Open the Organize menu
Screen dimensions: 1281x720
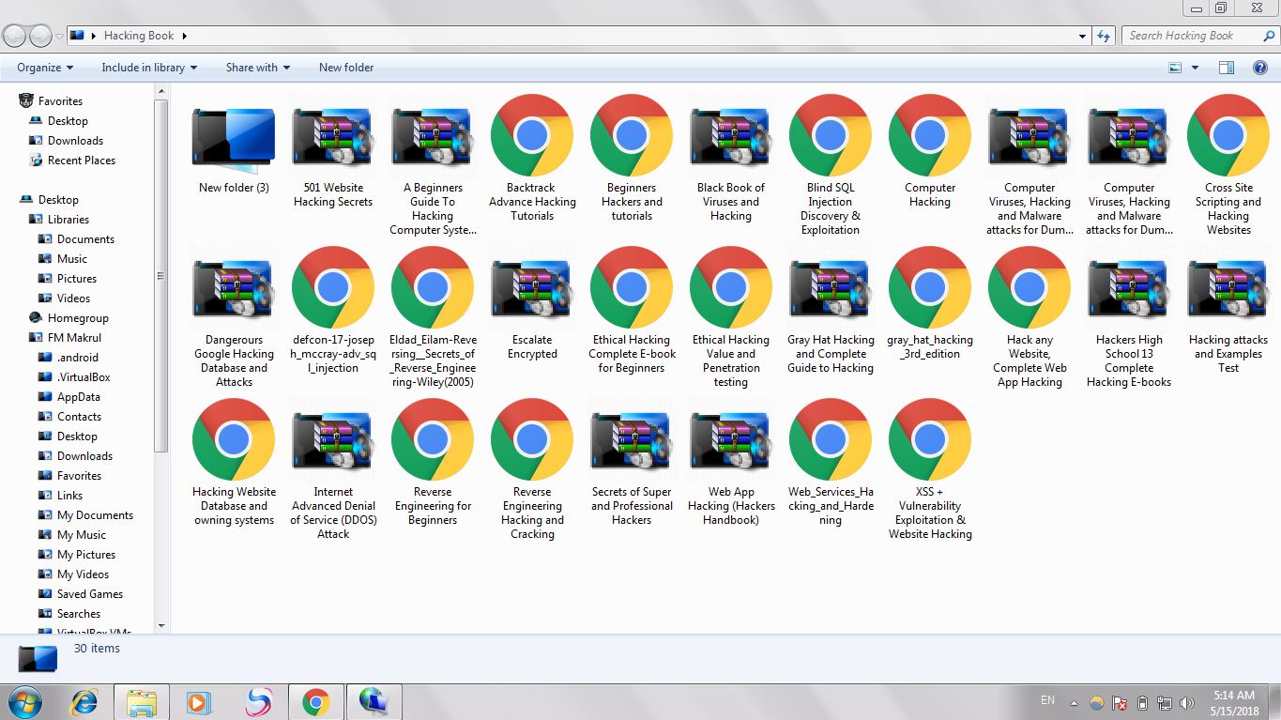tap(45, 68)
